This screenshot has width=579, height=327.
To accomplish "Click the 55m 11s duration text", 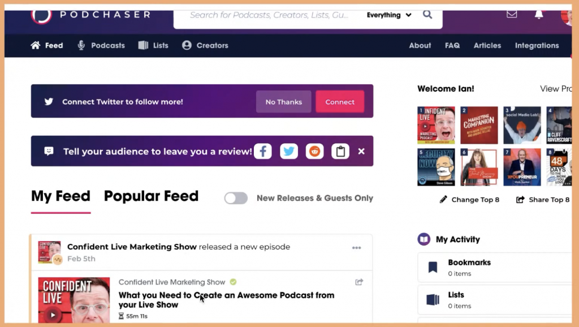I will click(x=137, y=316).
